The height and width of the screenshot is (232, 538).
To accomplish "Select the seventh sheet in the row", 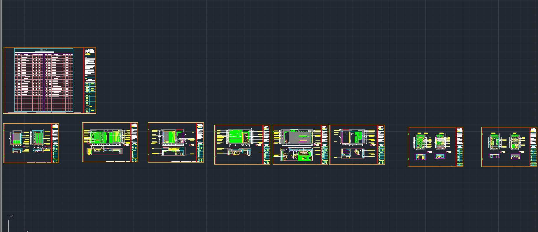I will click(x=436, y=147).
